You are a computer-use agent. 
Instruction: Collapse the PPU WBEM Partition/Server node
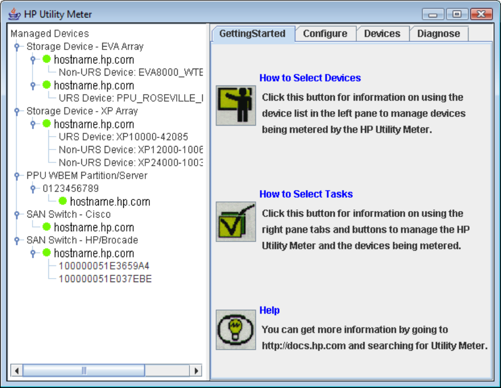coord(17,176)
